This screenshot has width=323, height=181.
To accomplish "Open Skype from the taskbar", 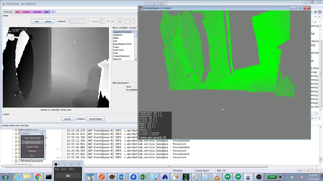I will click(154, 177).
